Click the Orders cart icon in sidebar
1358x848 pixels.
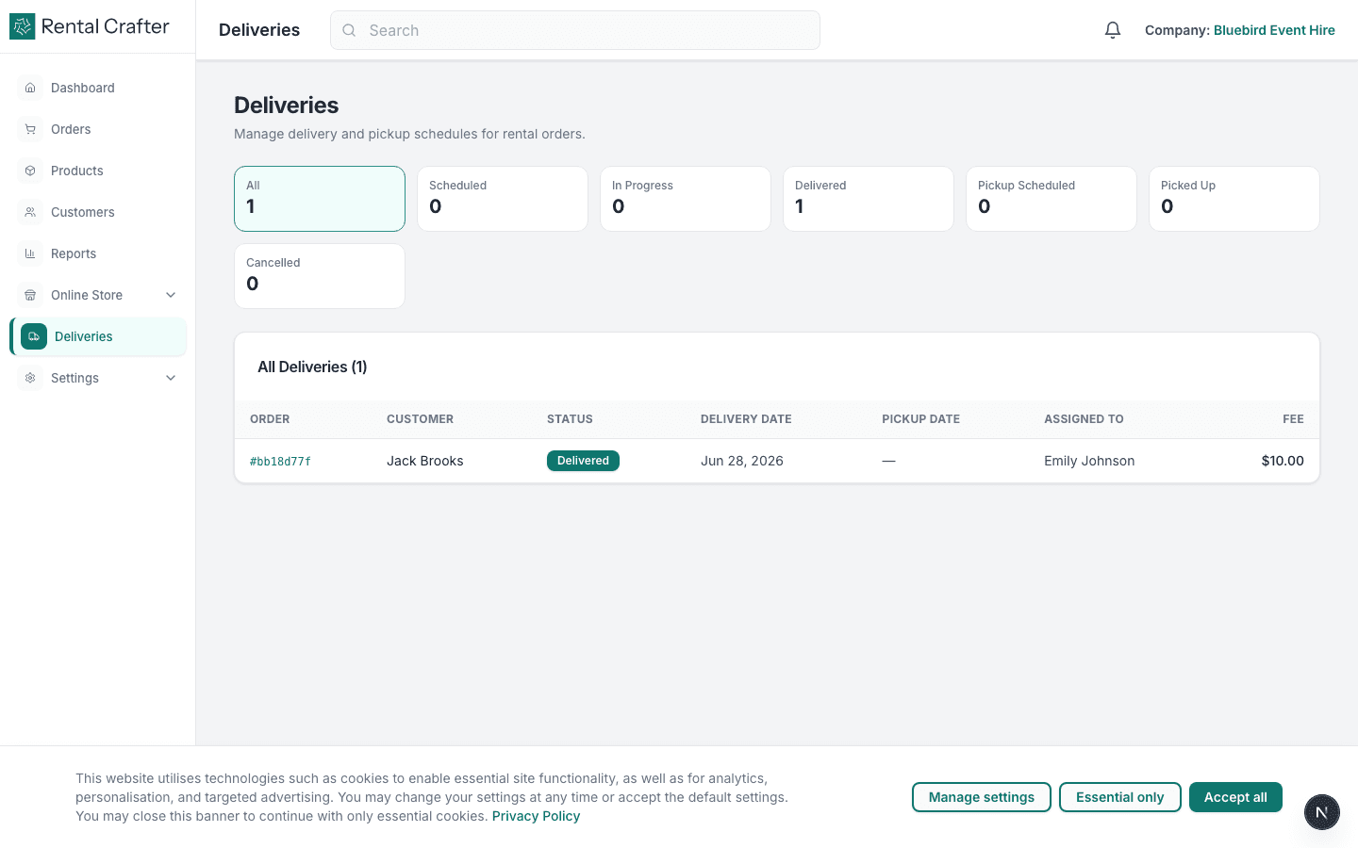30,129
